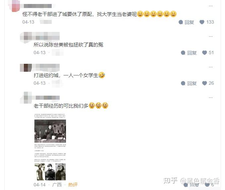Click 回复 text on the 26-like comment
The height and width of the screenshot is (190, 225).
point(192,83)
